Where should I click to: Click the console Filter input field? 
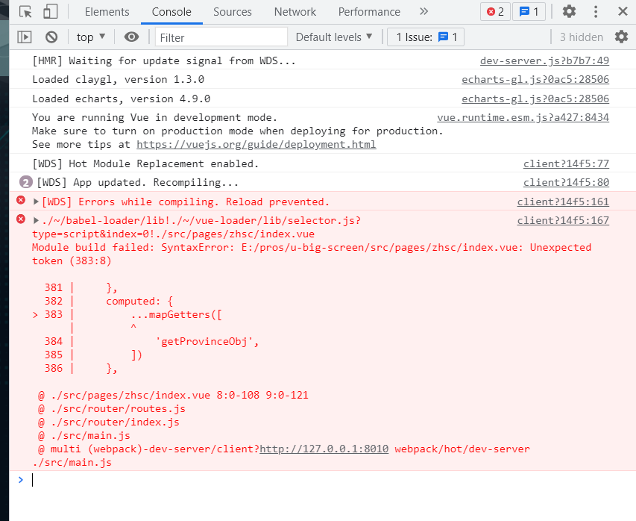(x=221, y=37)
